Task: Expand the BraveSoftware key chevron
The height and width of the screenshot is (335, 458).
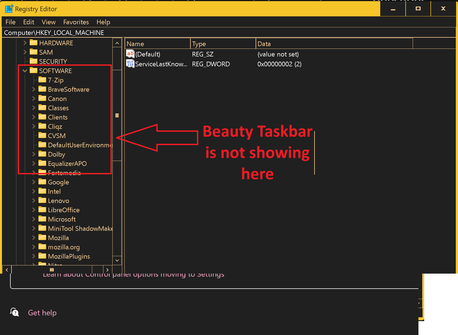Action: click(x=34, y=89)
